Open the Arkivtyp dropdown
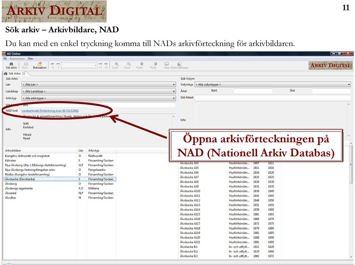The image size is (355, 265). pos(99,98)
